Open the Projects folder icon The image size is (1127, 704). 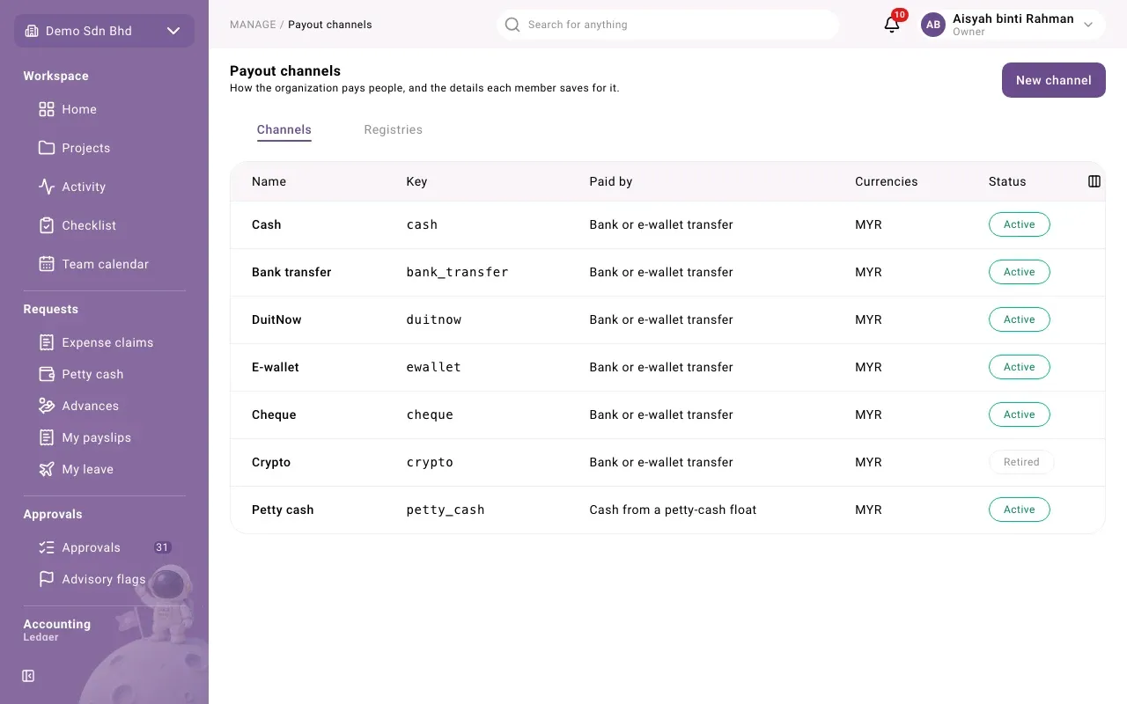click(47, 148)
